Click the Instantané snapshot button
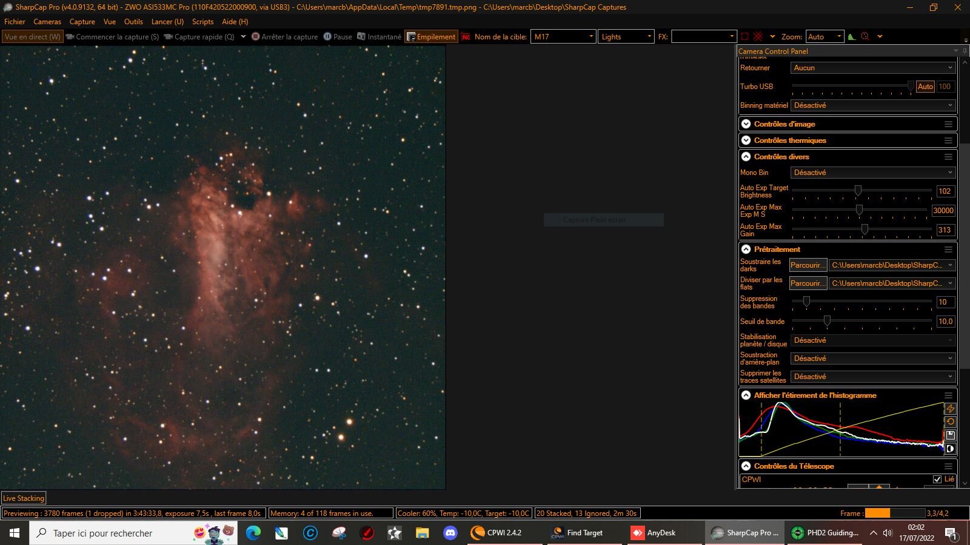Viewport: 970px width, 545px height. click(380, 37)
